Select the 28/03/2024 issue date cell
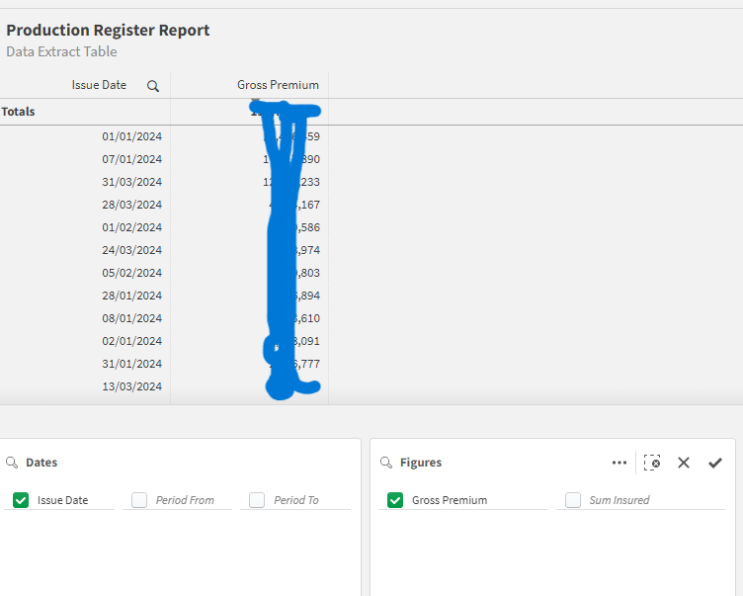 [131, 205]
